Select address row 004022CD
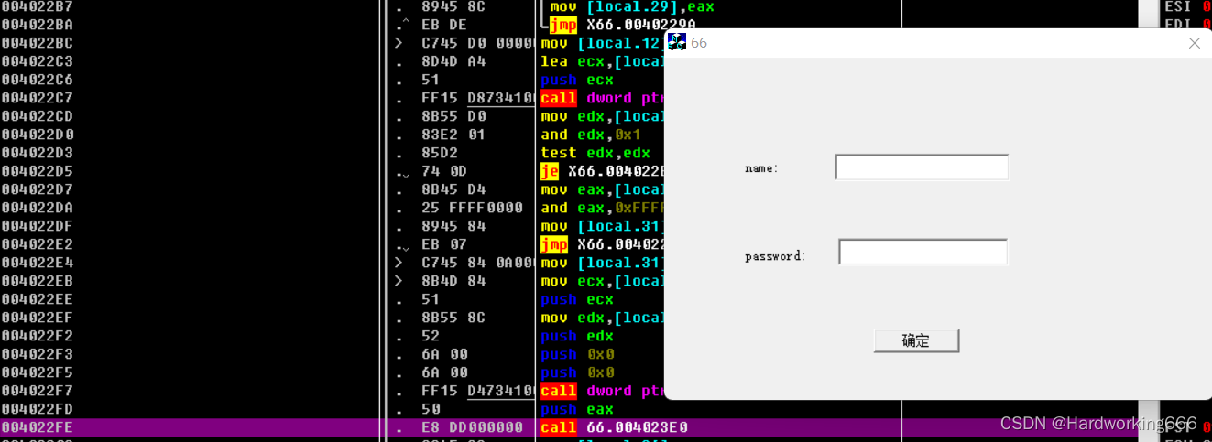The height and width of the screenshot is (442, 1212). point(38,116)
